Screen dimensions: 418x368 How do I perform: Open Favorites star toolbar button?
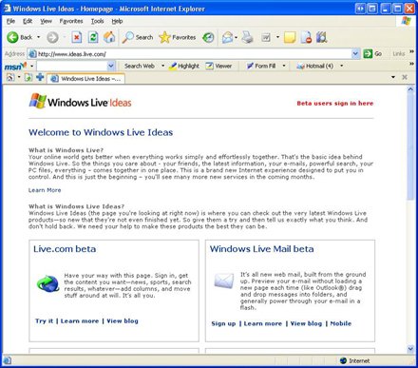tap(178, 37)
